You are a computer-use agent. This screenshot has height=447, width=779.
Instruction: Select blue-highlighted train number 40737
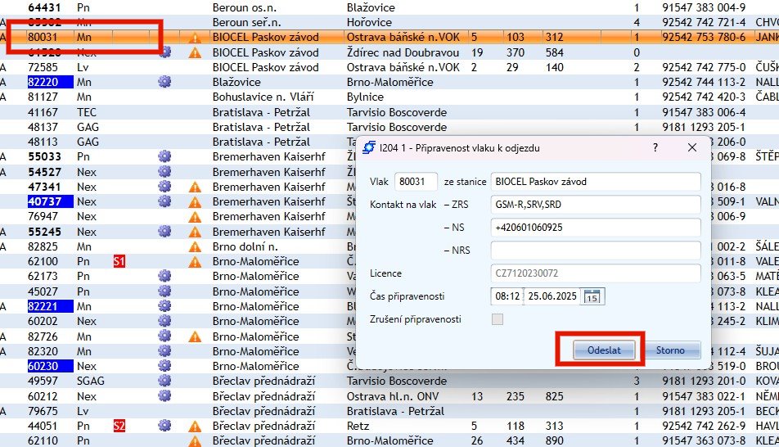(49, 201)
